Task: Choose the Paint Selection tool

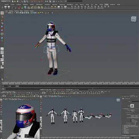Action: click(x=2, y=20)
